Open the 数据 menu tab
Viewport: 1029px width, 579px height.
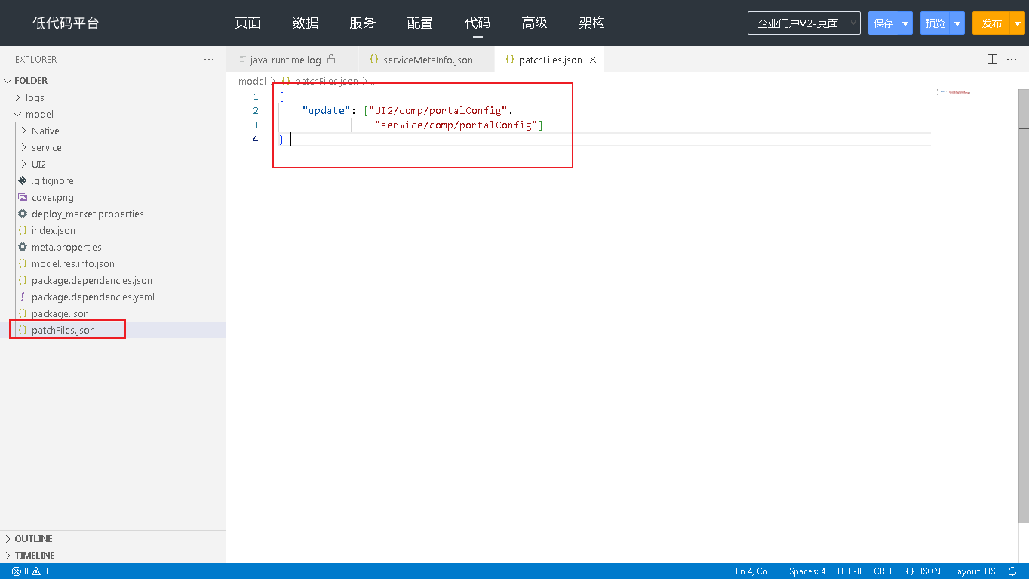tap(305, 23)
